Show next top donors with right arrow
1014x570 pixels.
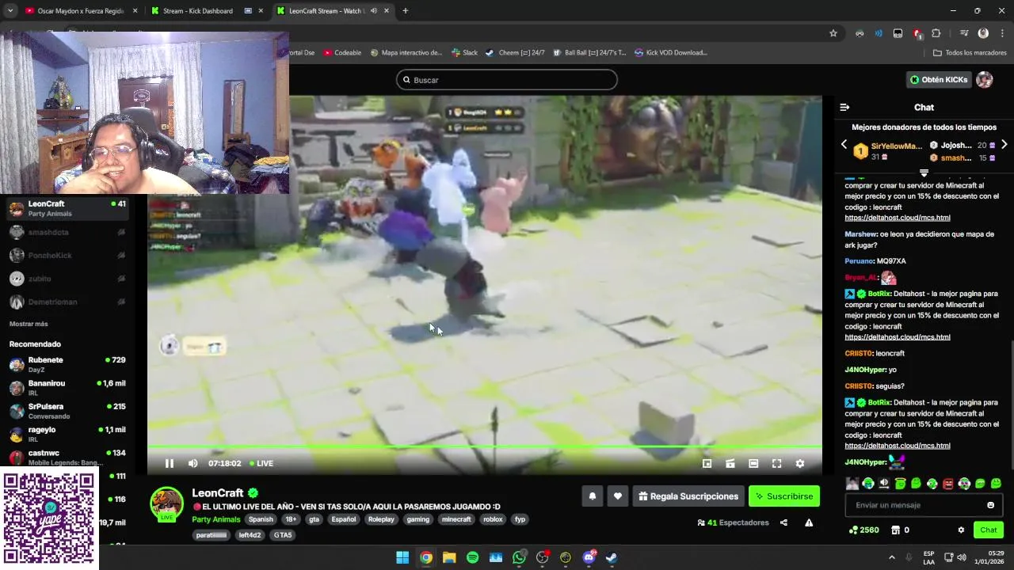click(1004, 145)
